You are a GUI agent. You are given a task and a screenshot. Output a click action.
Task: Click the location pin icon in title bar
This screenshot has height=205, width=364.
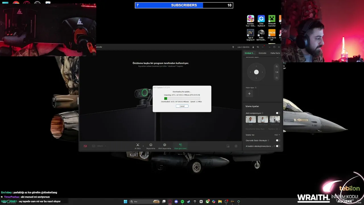[x=233, y=47]
